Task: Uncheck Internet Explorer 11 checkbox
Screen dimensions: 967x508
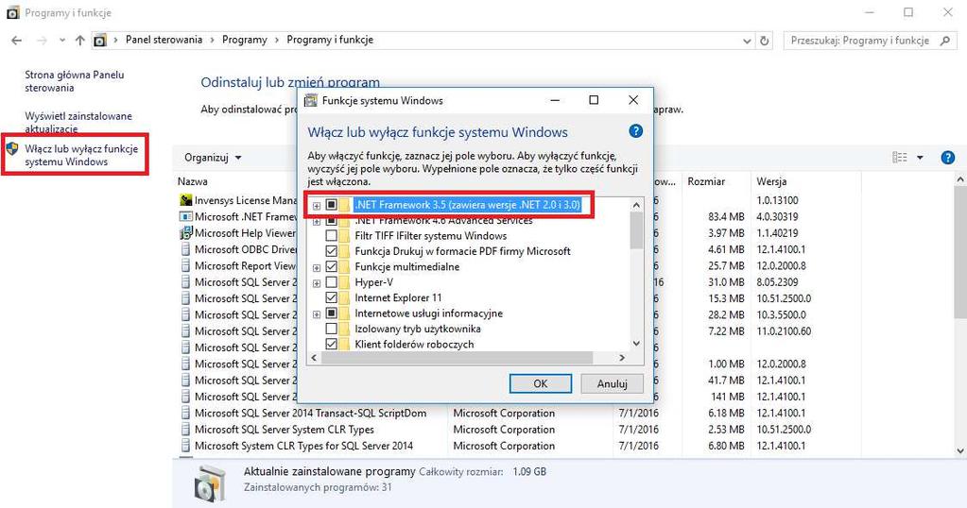Action: (331, 297)
